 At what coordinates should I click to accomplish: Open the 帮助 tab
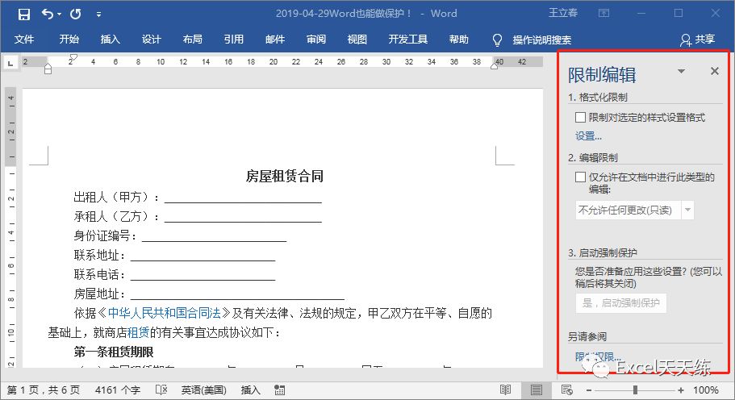458,40
